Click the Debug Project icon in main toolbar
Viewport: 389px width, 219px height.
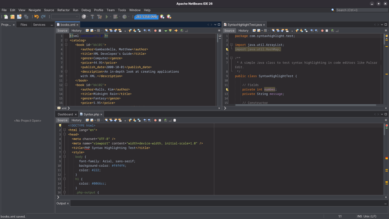(115, 17)
